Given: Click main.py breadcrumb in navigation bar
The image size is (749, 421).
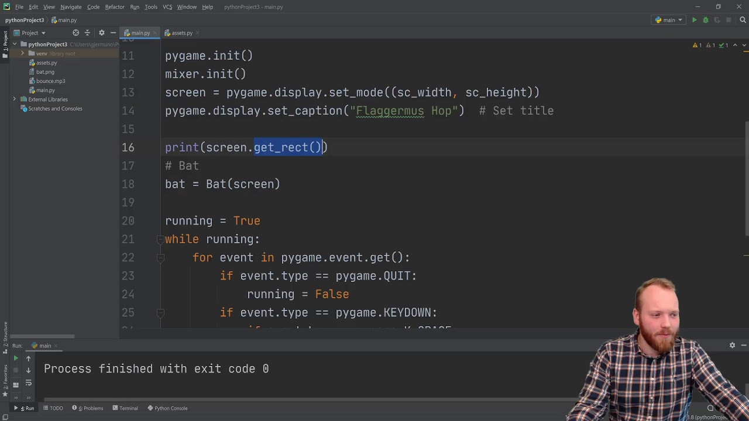Looking at the screenshot, I should point(64,20).
